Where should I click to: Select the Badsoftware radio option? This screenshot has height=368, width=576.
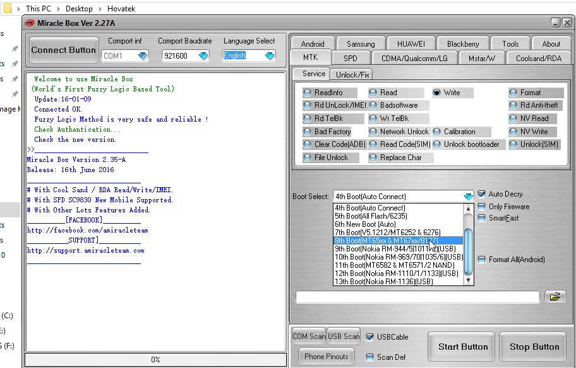[373, 106]
